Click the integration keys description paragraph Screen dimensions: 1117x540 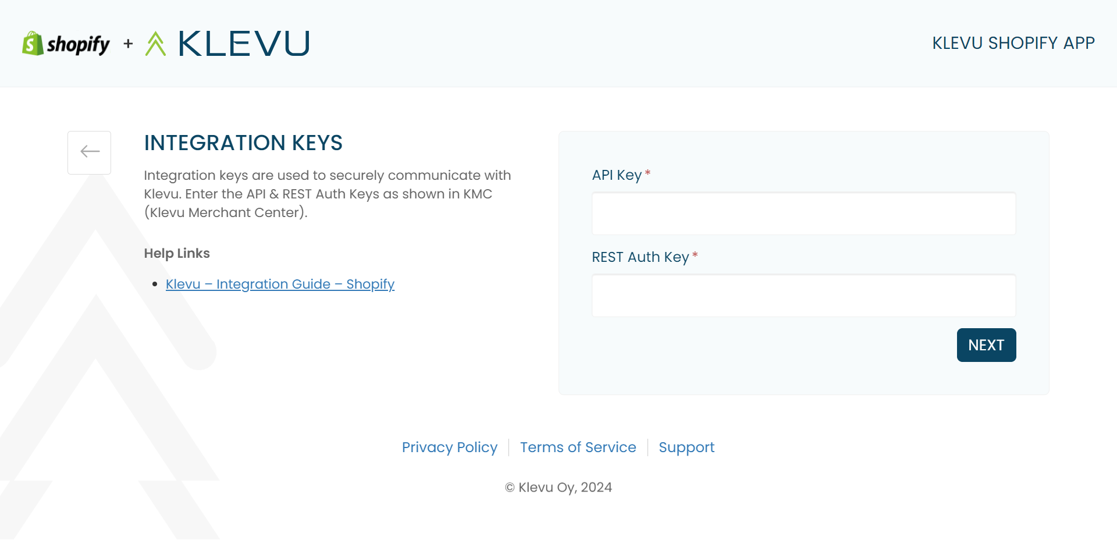(x=328, y=194)
